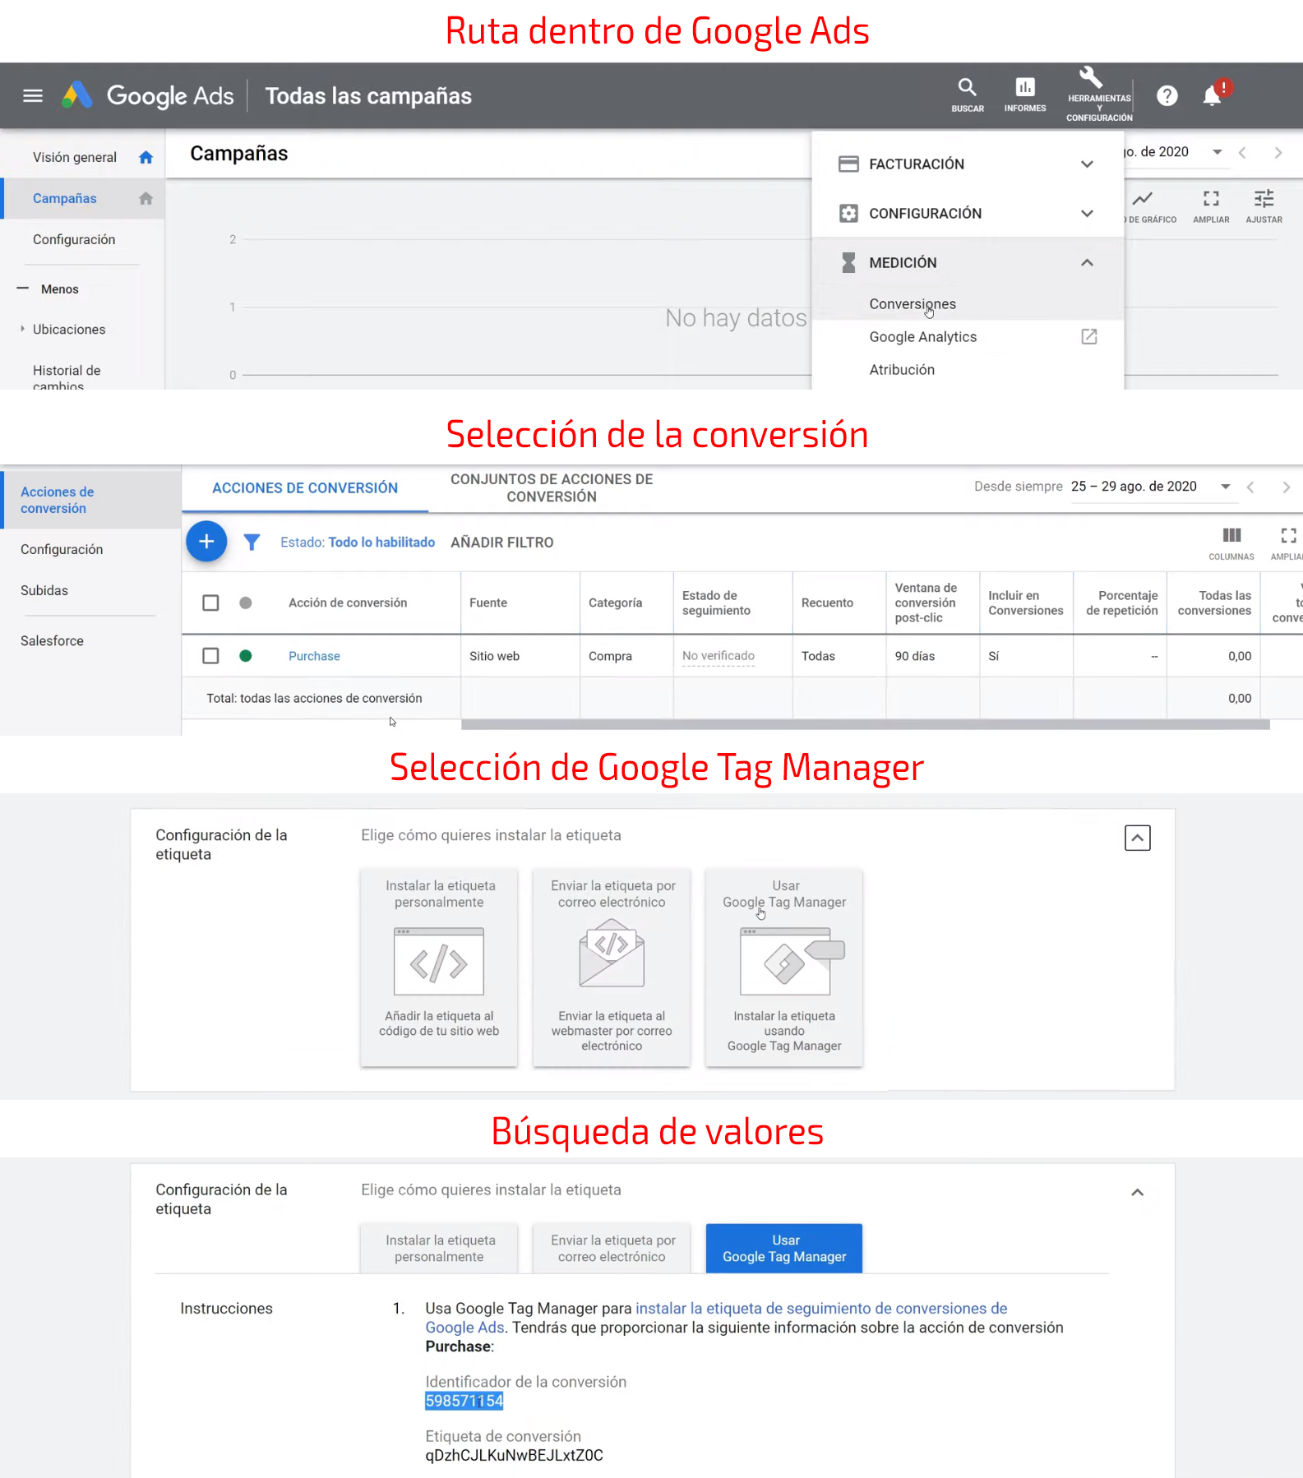Viewport: 1303px width, 1478px height.
Task: Open the Informes reports icon
Action: point(1025,95)
